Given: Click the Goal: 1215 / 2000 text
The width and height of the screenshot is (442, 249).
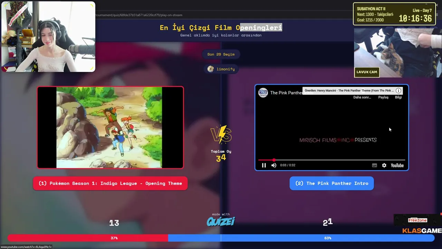Looking at the screenshot, I should 370,20.
